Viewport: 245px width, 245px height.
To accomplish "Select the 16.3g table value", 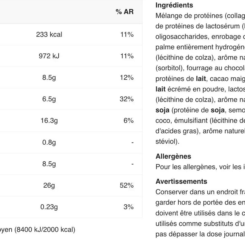I will coord(49,121).
